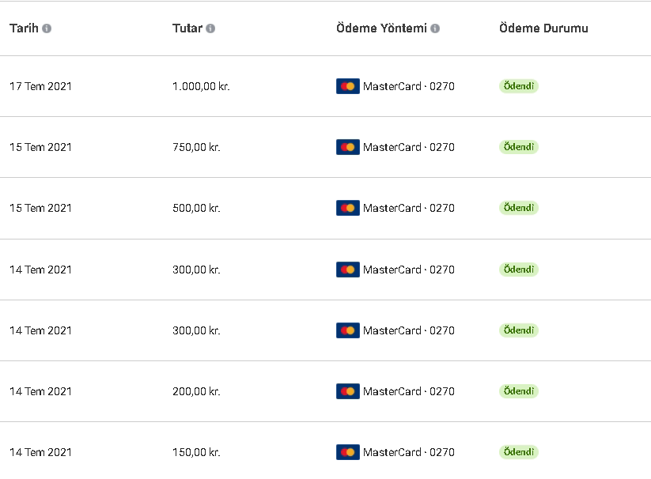
Task: Click the info icon beside Tutar
Action: [x=210, y=28]
